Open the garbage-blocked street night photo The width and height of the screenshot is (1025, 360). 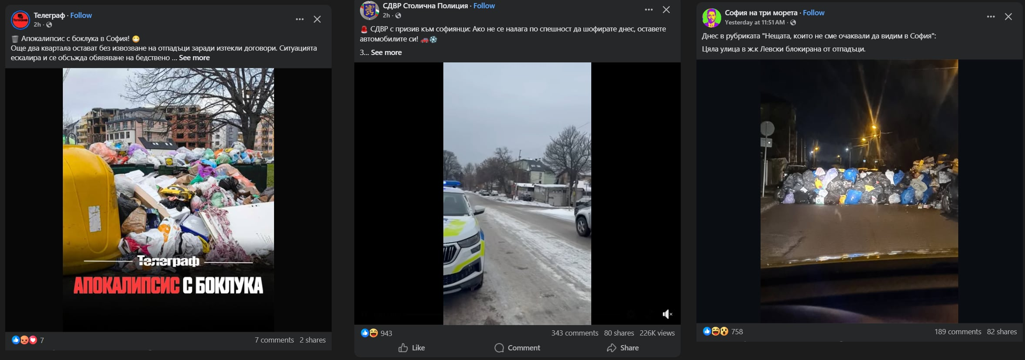point(859,191)
